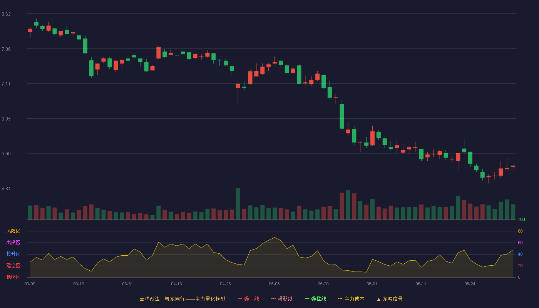Select the 拉升区 zone label

pyautogui.click(x=13, y=254)
